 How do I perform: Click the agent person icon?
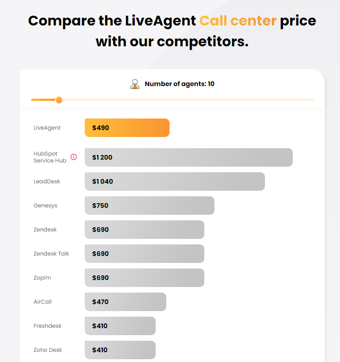point(135,84)
